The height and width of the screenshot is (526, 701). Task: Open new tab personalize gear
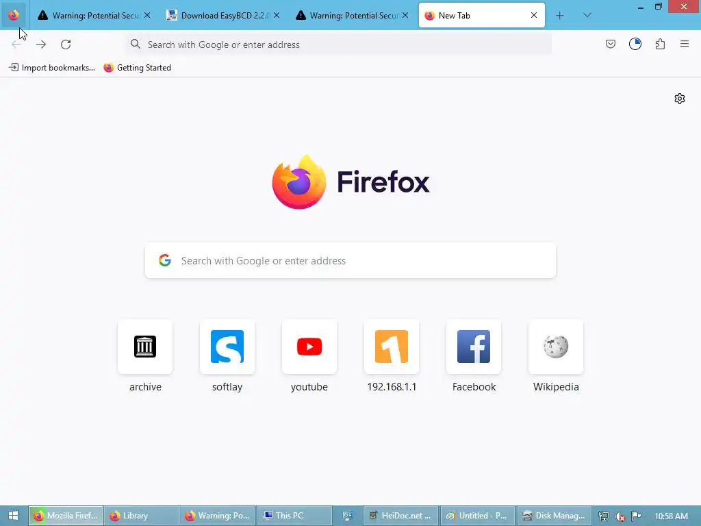(680, 99)
